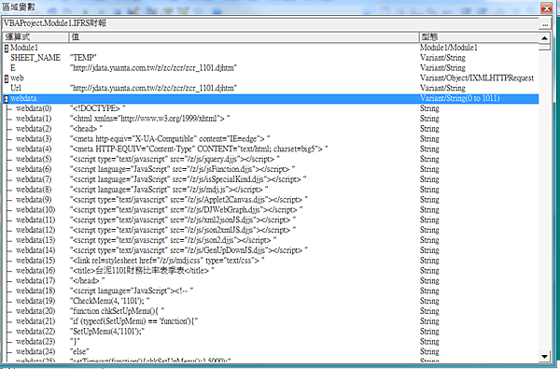The width and height of the screenshot is (560, 369).
Task: Close the locals window with red X
Action: tap(546, 7)
